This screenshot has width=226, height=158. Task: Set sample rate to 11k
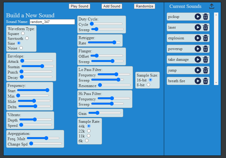[88, 136]
